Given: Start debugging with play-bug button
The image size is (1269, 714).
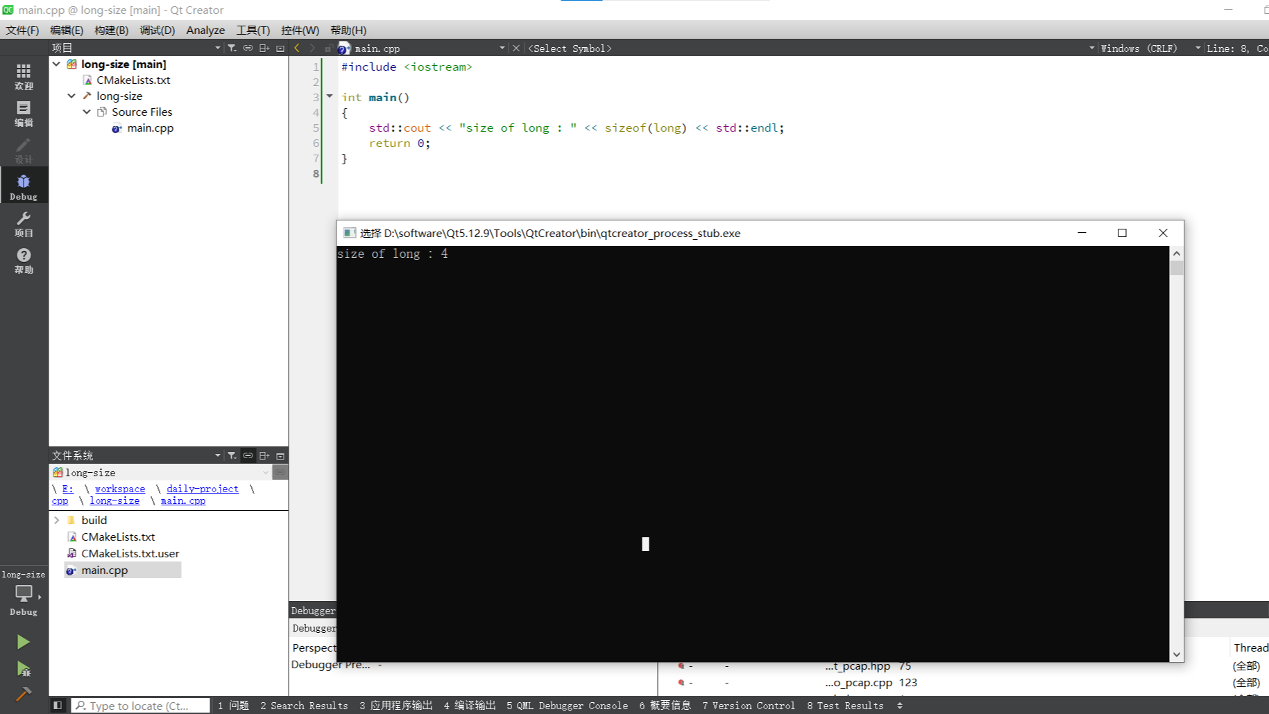Looking at the screenshot, I should pyautogui.click(x=23, y=669).
